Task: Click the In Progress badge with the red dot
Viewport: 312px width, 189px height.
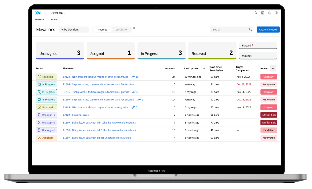Action: tap(46, 92)
